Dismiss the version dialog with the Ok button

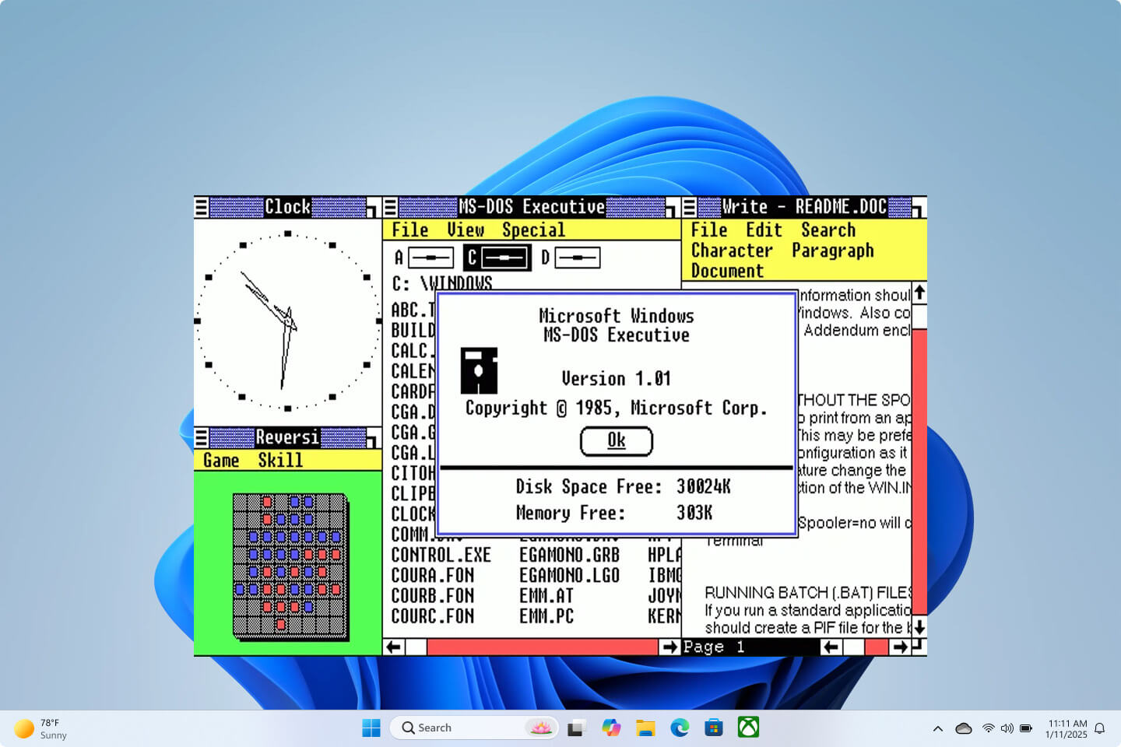616,440
